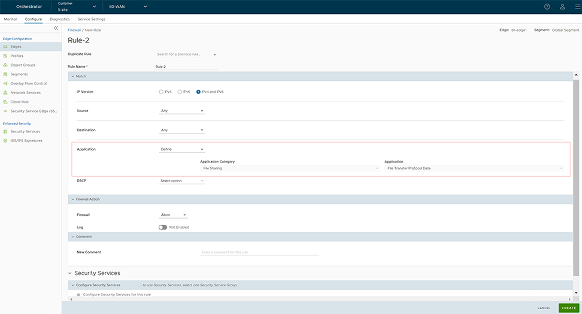Open Object Groups in sidebar

pos(23,65)
